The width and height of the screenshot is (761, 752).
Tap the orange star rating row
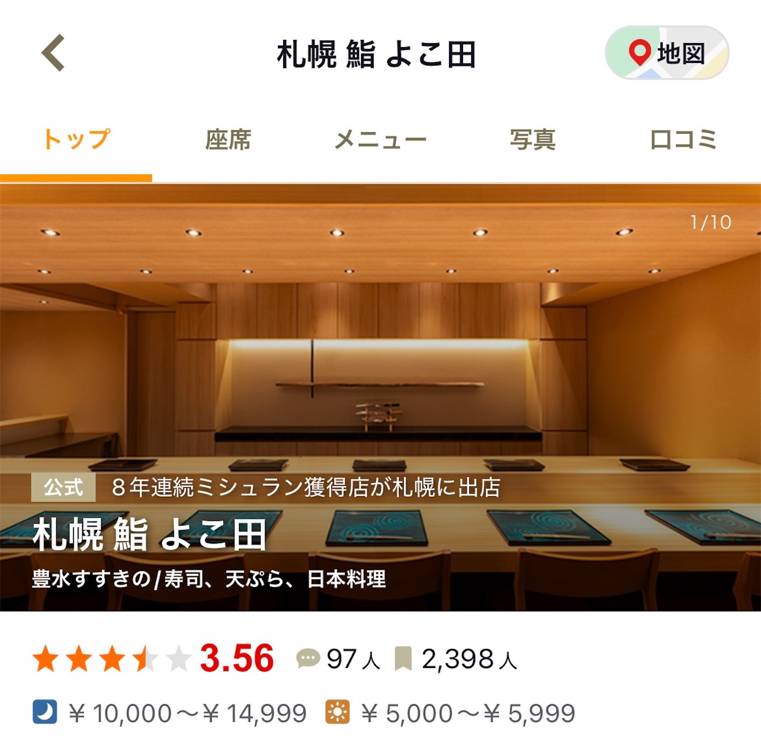tap(111, 659)
